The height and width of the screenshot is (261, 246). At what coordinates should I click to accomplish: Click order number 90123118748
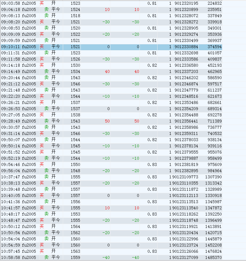(185, 220)
